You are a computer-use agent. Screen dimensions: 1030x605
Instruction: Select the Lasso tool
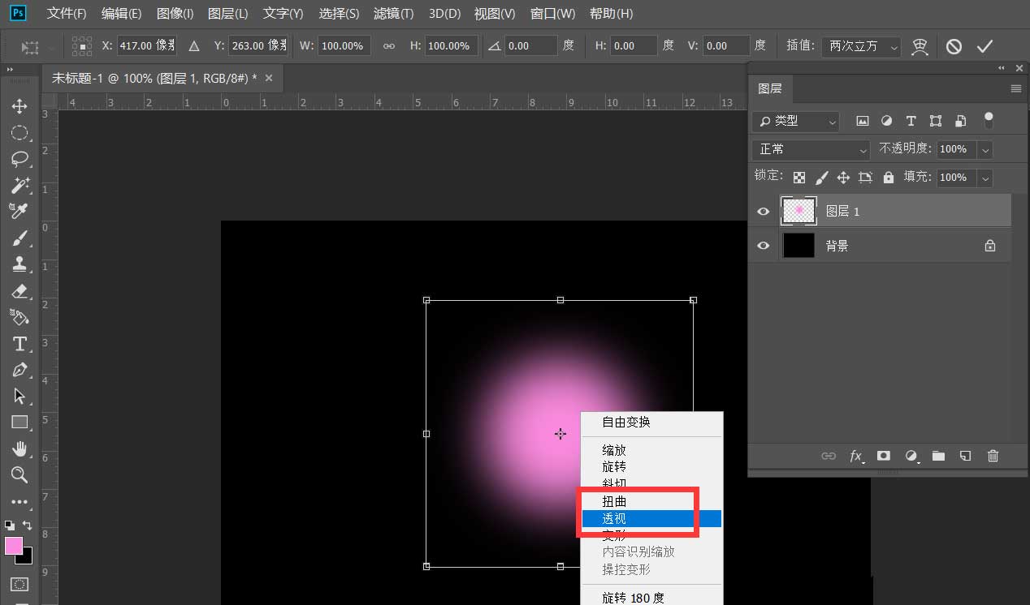(x=20, y=159)
